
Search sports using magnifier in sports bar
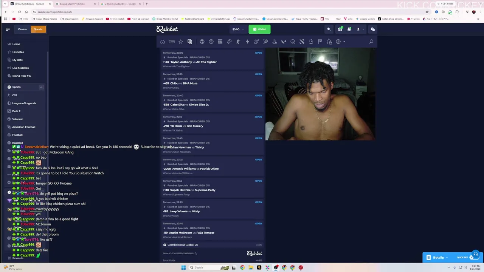(x=371, y=42)
